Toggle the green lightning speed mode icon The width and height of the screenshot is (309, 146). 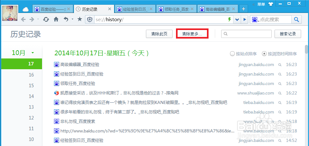click(x=229, y=19)
